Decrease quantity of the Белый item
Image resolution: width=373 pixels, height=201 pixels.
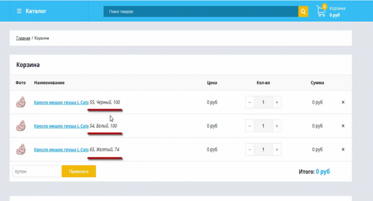250,126
